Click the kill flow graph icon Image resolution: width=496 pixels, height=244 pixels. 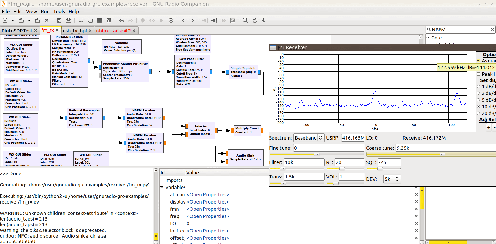pyautogui.click(x=171, y=20)
